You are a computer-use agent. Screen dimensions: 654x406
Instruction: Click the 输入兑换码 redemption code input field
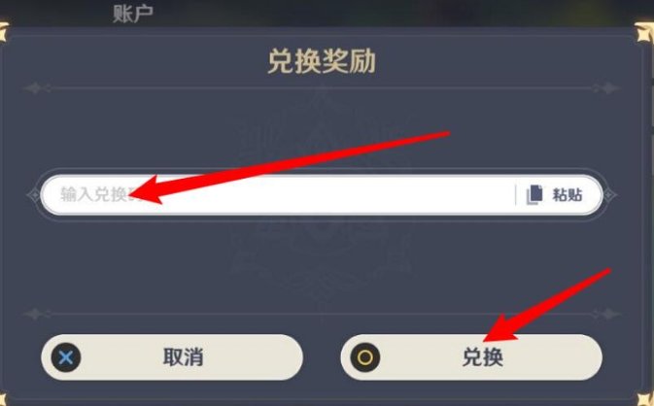tap(277, 194)
